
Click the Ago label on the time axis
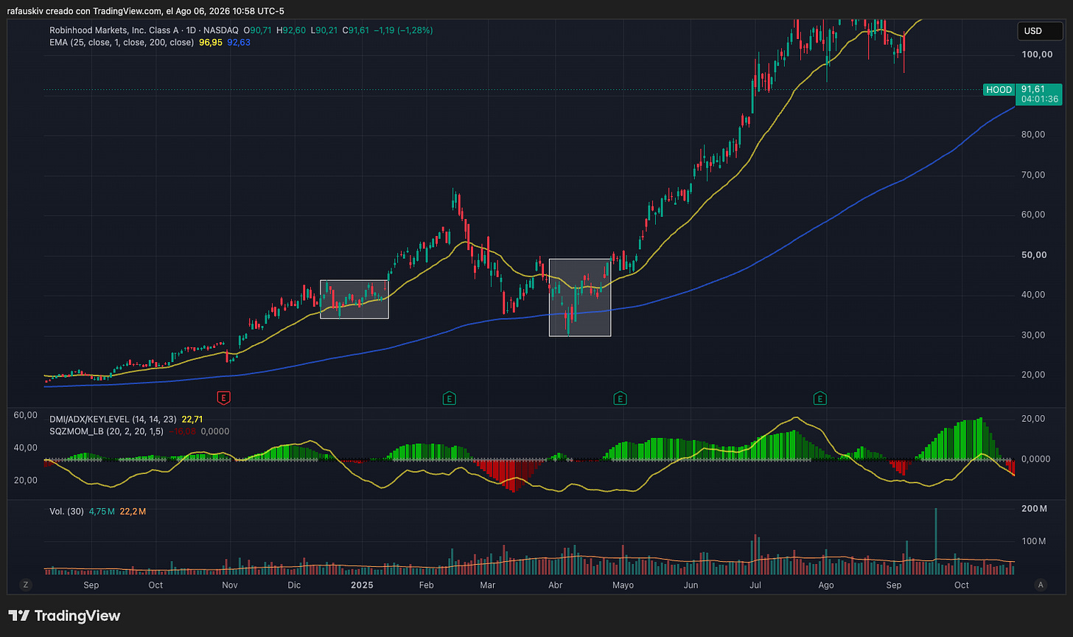[826, 585]
